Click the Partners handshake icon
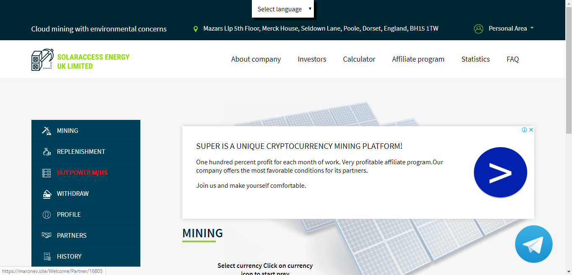Screen dimensions: 572x275 pyautogui.click(x=47, y=235)
